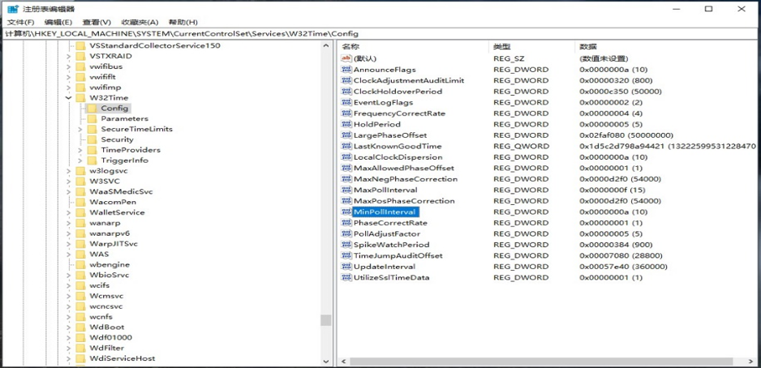This screenshot has height=368, width=761.
Task: Expand the SecureTimeLimits subkey
Action: coord(80,129)
